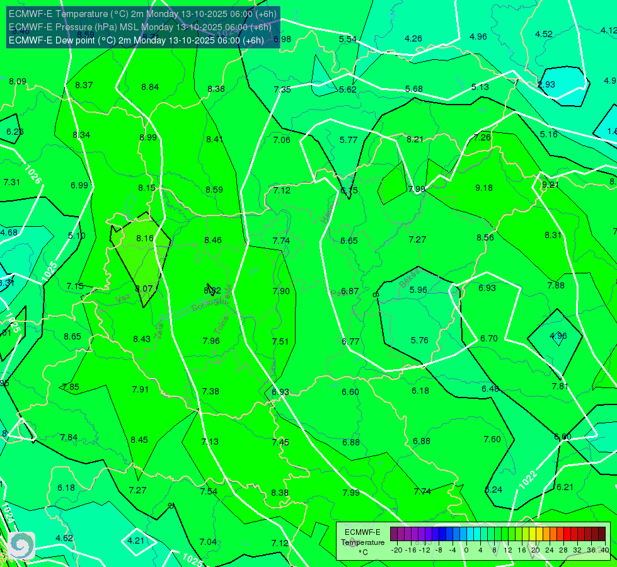
Task: Click the 8.37 dew point value
Action: click(84, 85)
